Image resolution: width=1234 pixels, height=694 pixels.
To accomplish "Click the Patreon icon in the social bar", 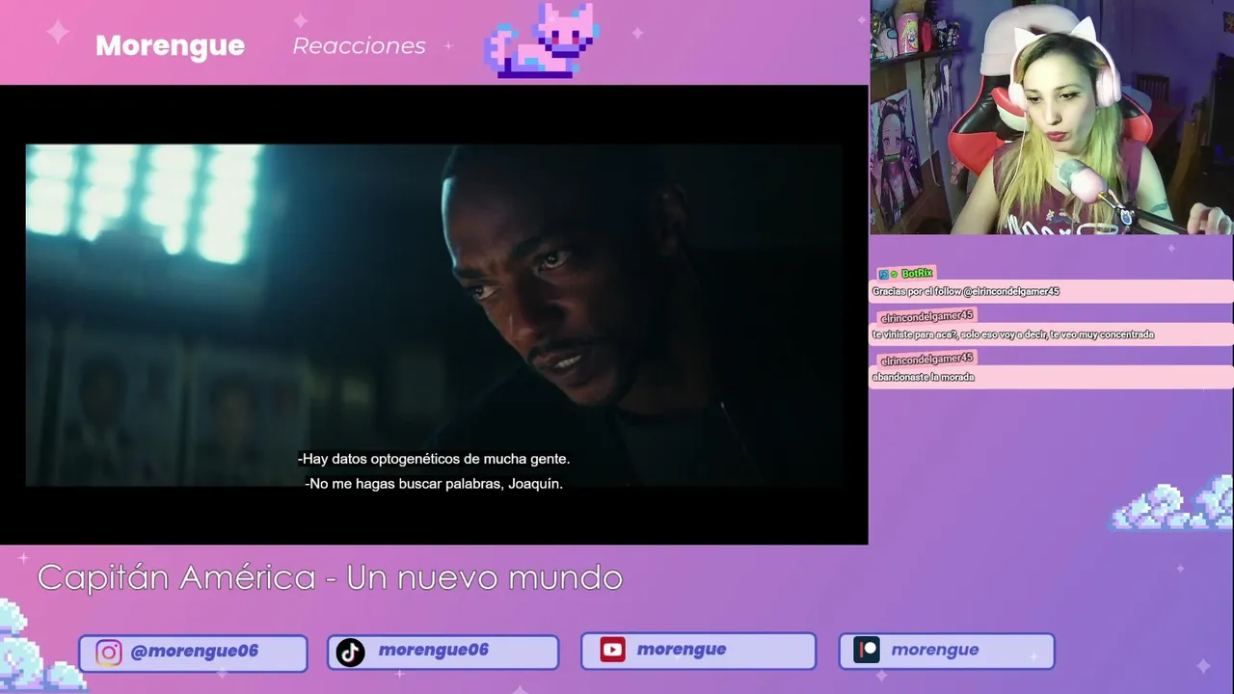I will coord(867,651).
